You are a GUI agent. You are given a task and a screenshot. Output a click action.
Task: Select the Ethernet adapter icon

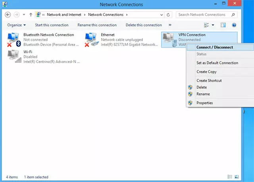(92, 39)
